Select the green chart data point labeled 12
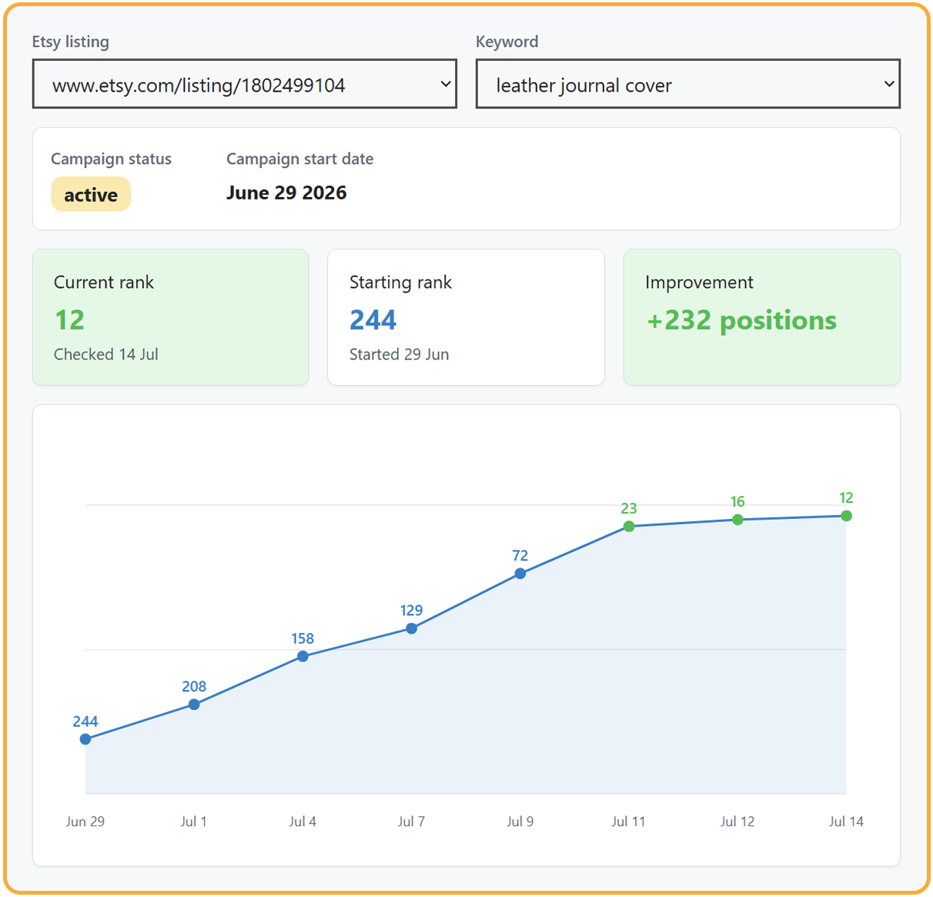 click(x=846, y=516)
